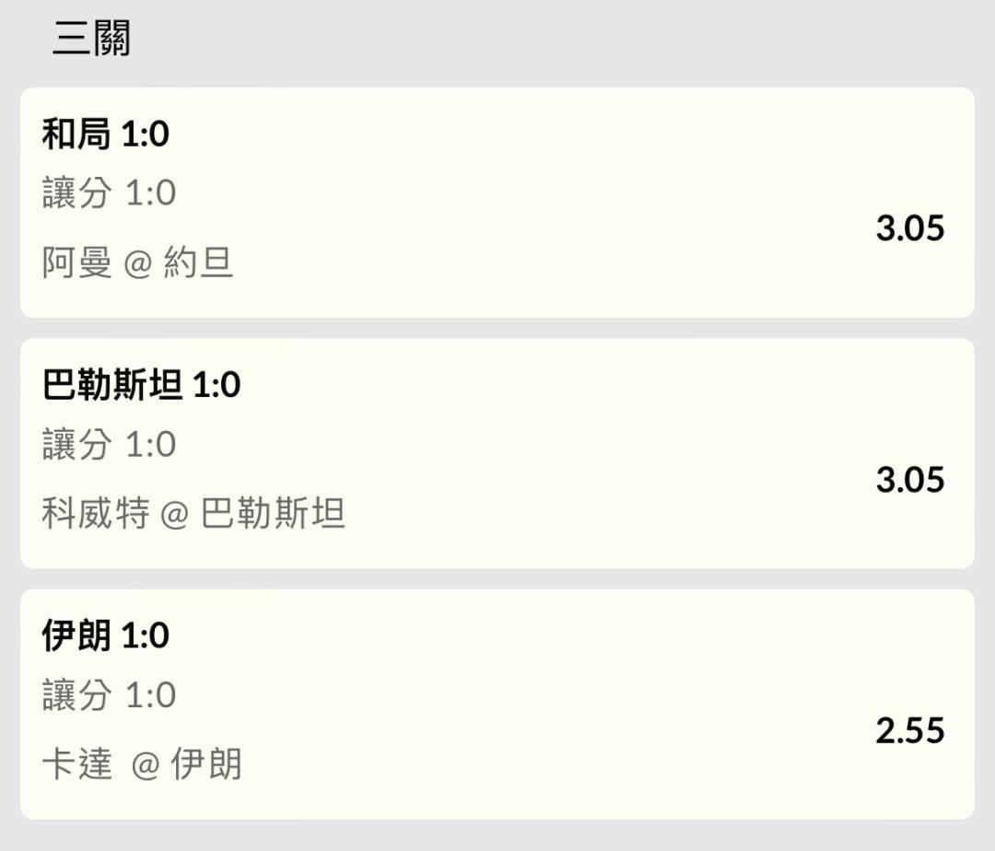This screenshot has height=851, width=995.
Task: Select the 和局 1:0 bet title
Action: point(105,134)
